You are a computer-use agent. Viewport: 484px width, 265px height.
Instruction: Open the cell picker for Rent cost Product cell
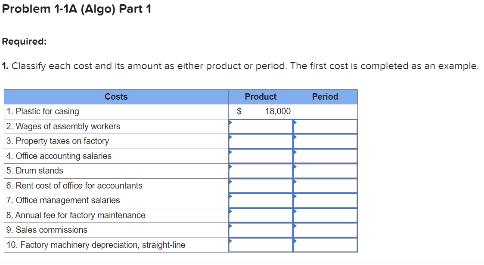261,185
